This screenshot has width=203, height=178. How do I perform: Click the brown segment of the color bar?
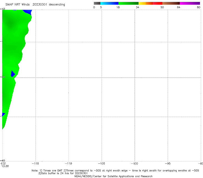click(x=171, y=3)
